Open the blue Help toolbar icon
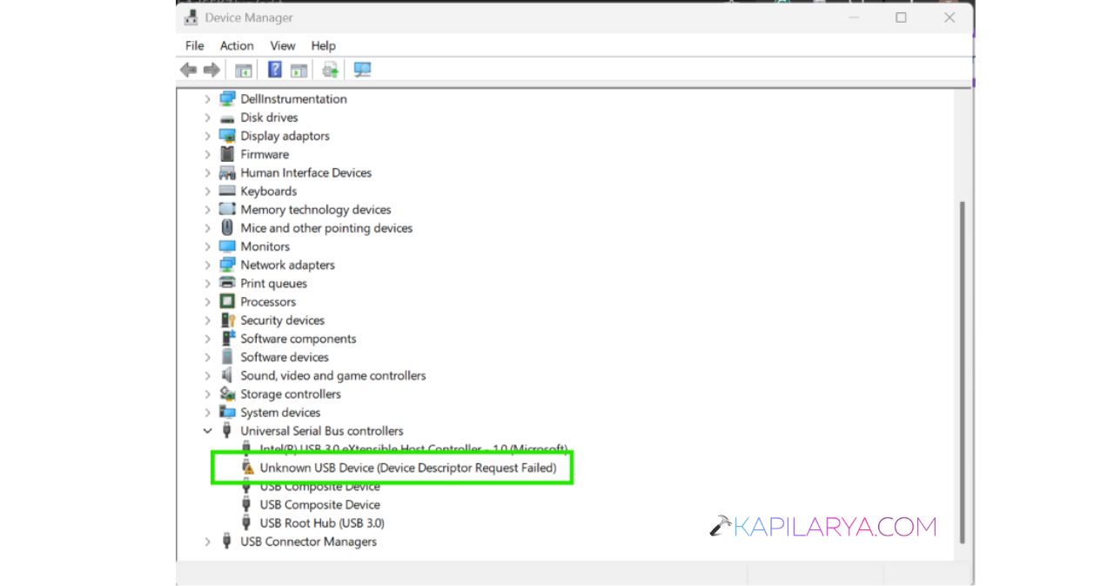The height and width of the screenshot is (586, 1114). tap(275, 70)
